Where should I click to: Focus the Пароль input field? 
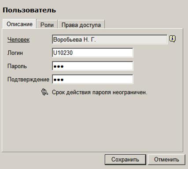pos(92,66)
